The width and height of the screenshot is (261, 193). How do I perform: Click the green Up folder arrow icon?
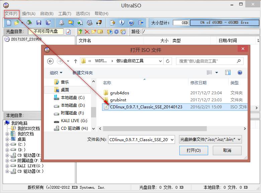pyautogui.click(x=80, y=32)
